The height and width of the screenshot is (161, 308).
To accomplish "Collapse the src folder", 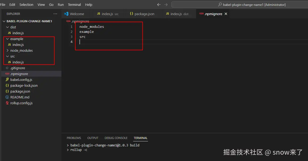I will point(7,56).
